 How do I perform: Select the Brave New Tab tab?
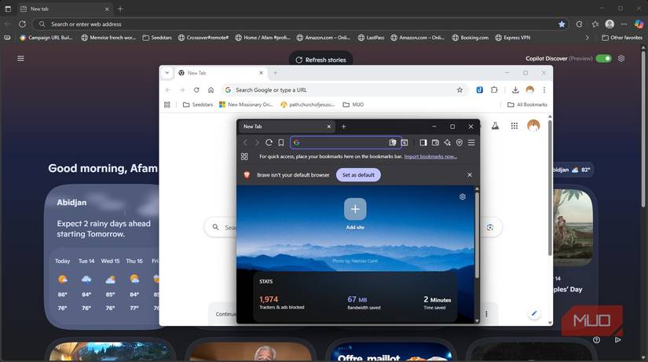click(281, 126)
